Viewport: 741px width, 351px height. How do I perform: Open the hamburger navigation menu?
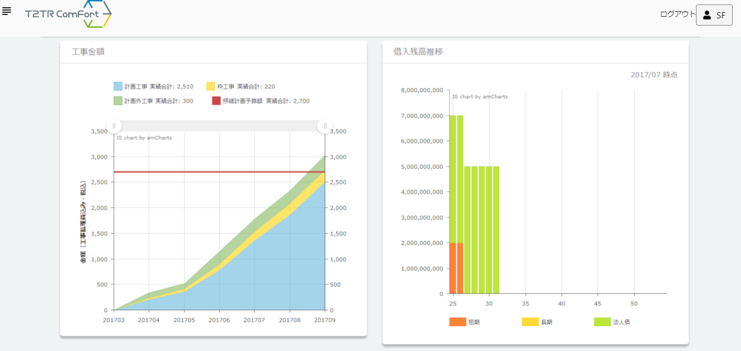coord(7,11)
